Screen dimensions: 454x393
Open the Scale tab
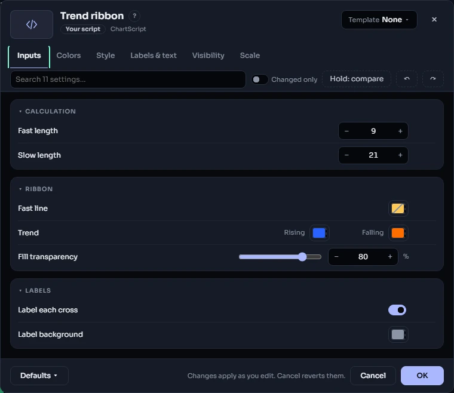(250, 56)
